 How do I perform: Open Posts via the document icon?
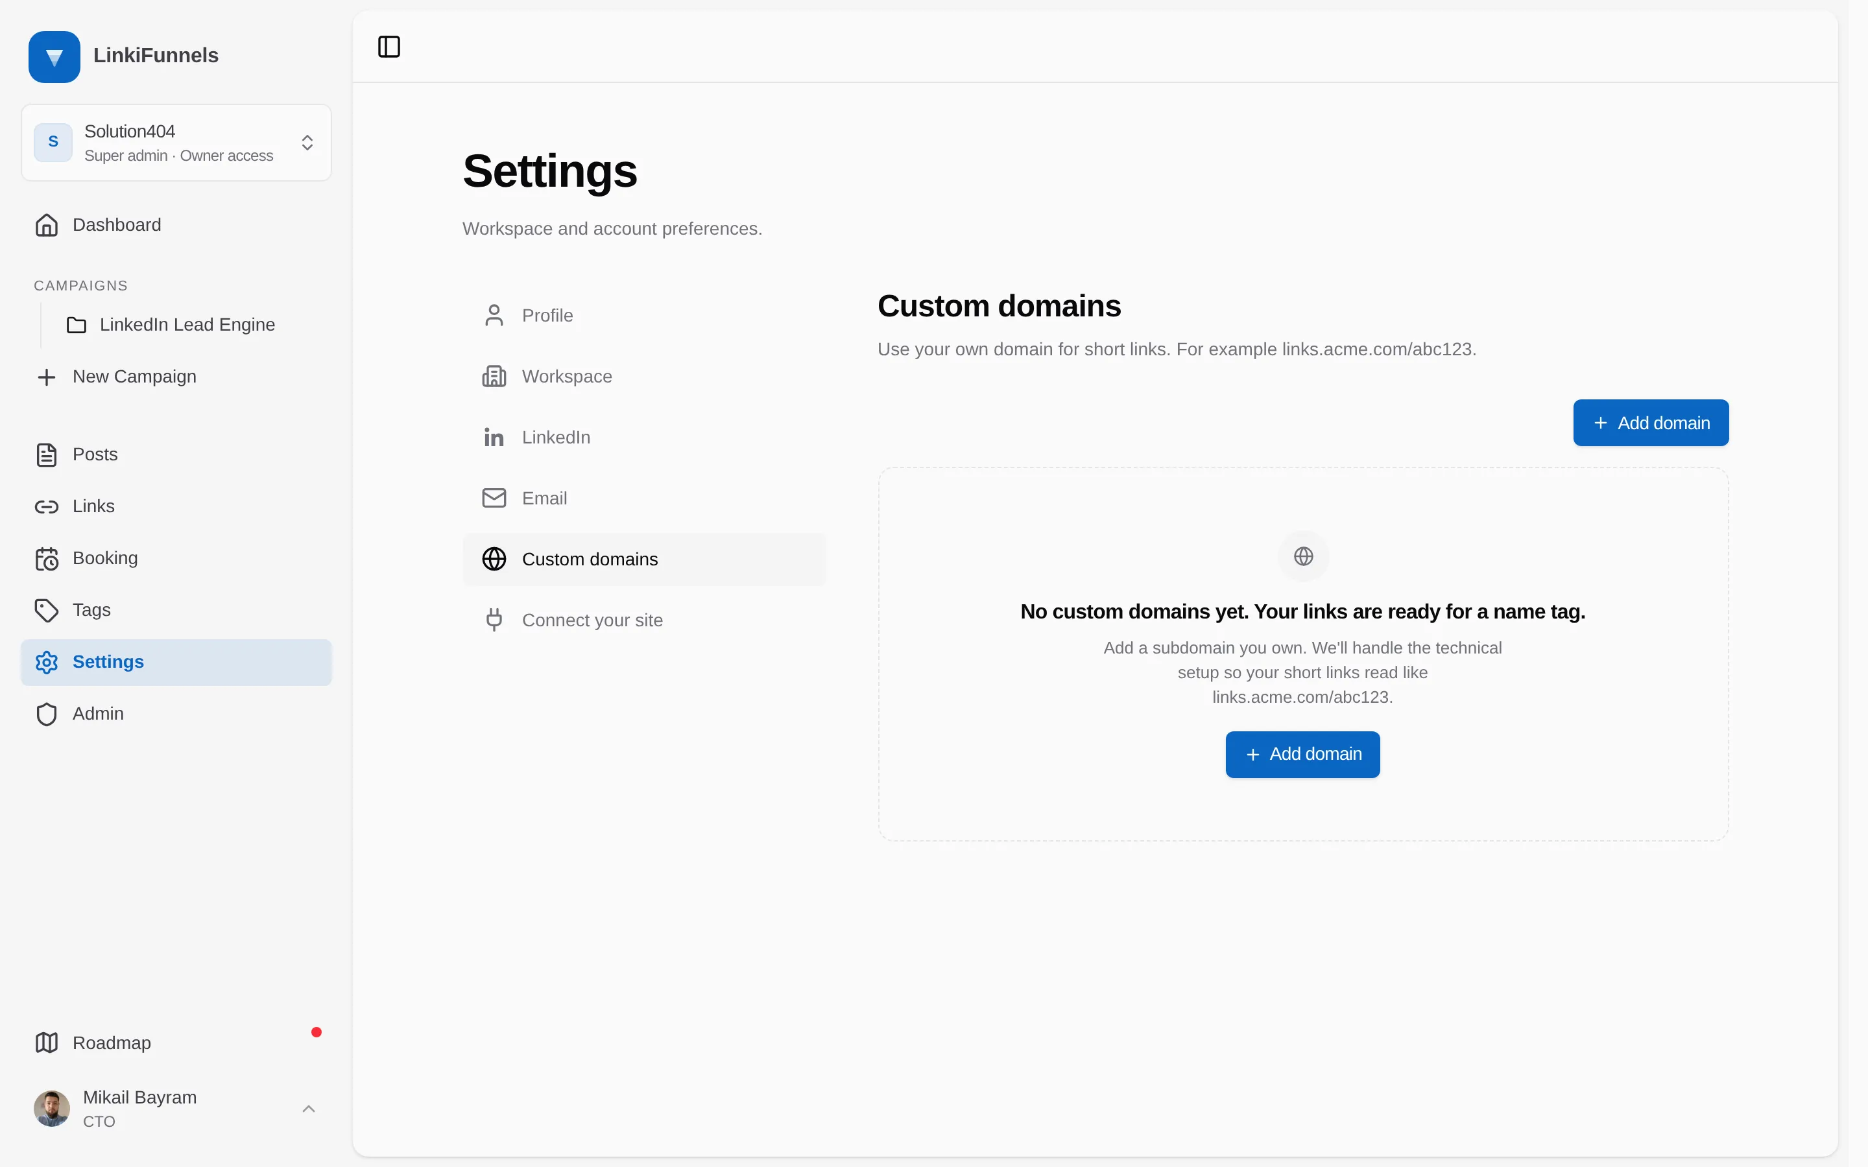point(46,454)
